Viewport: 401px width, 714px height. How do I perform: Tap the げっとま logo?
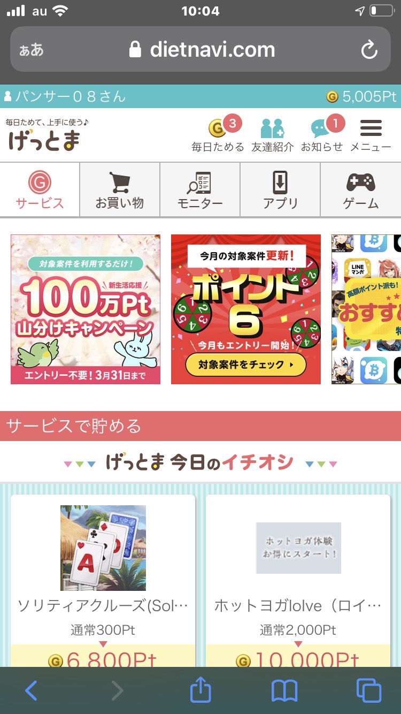coord(47,135)
